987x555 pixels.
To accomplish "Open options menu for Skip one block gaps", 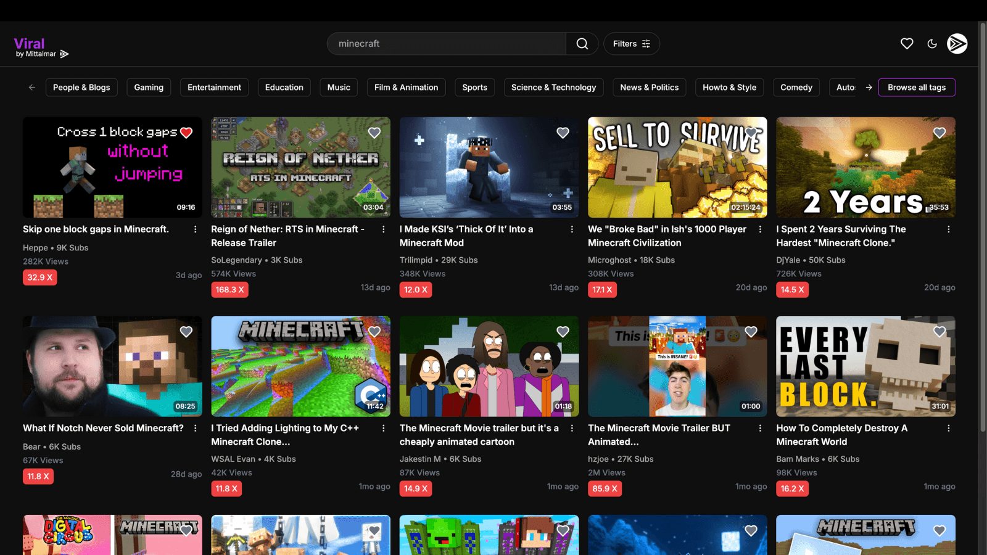I will 196,229.
